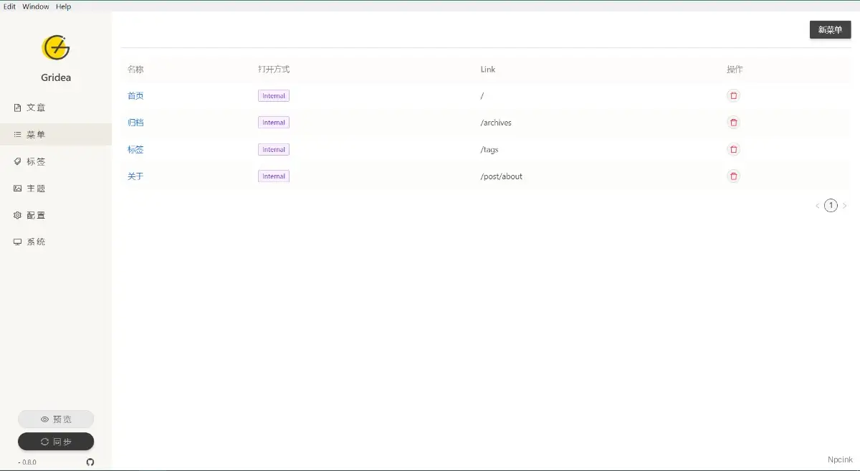Click the 新菜单 button
Viewport: 860px width, 471px height.
830,30
